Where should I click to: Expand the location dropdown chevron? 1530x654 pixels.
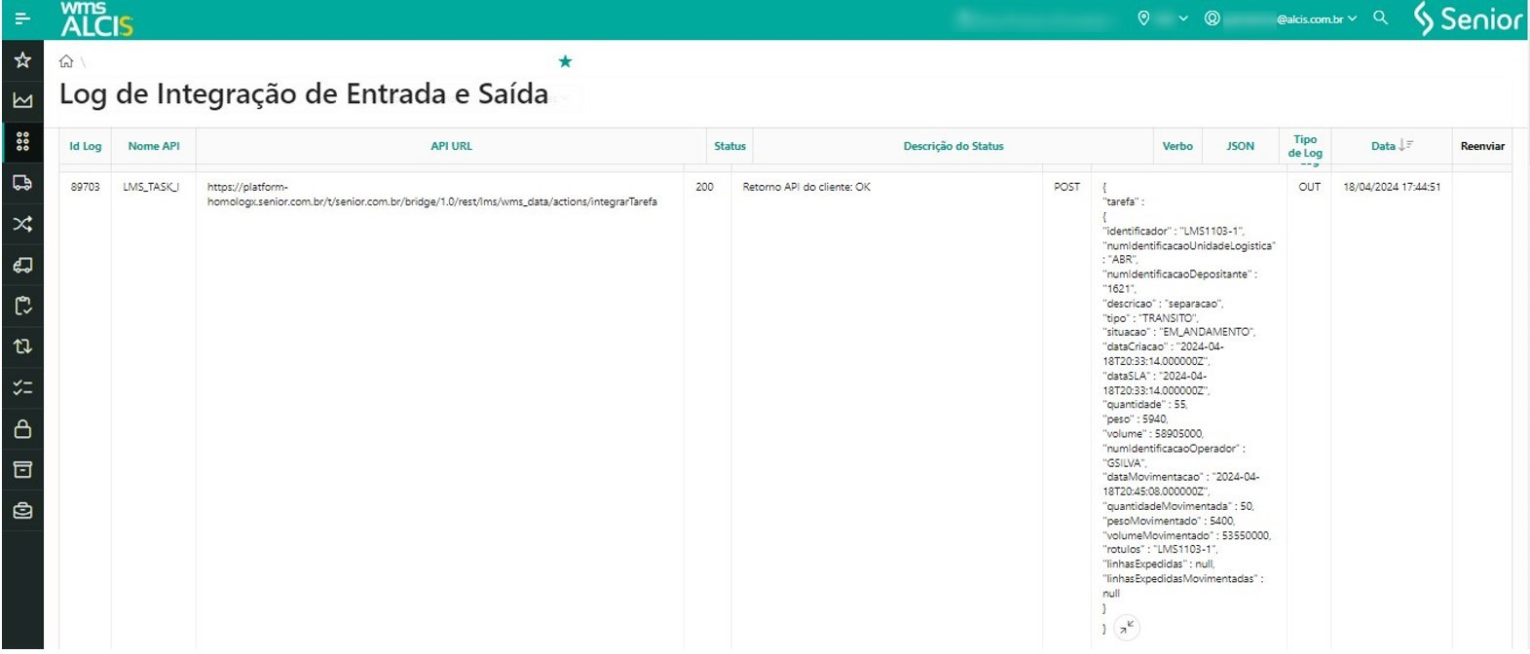pyautogui.click(x=1183, y=18)
